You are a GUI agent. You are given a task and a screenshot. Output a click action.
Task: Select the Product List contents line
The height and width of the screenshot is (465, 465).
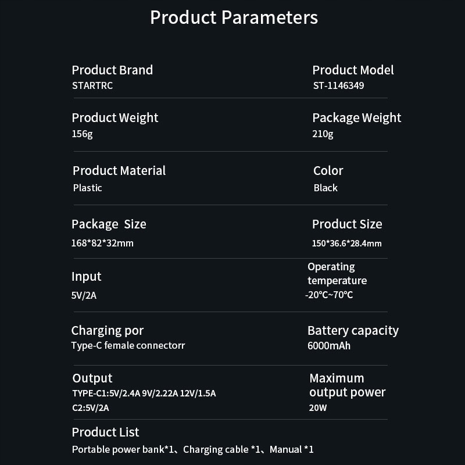(x=193, y=449)
